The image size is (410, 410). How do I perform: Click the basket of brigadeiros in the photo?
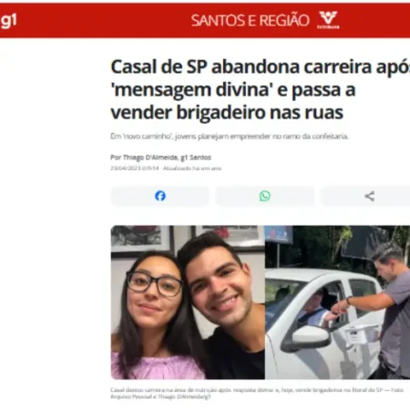[x=362, y=333]
